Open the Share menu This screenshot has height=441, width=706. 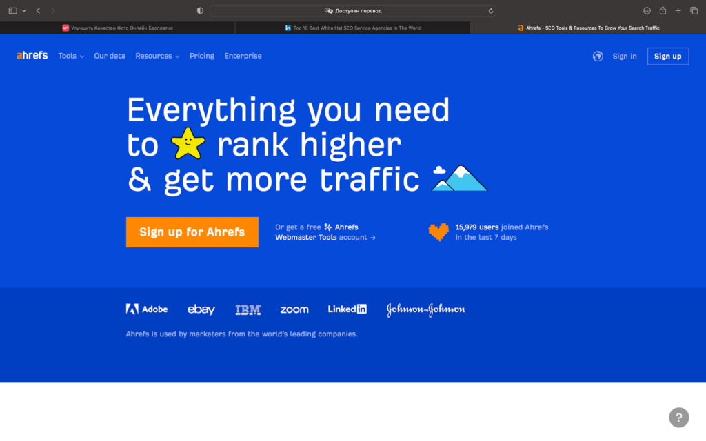coord(663,10)
